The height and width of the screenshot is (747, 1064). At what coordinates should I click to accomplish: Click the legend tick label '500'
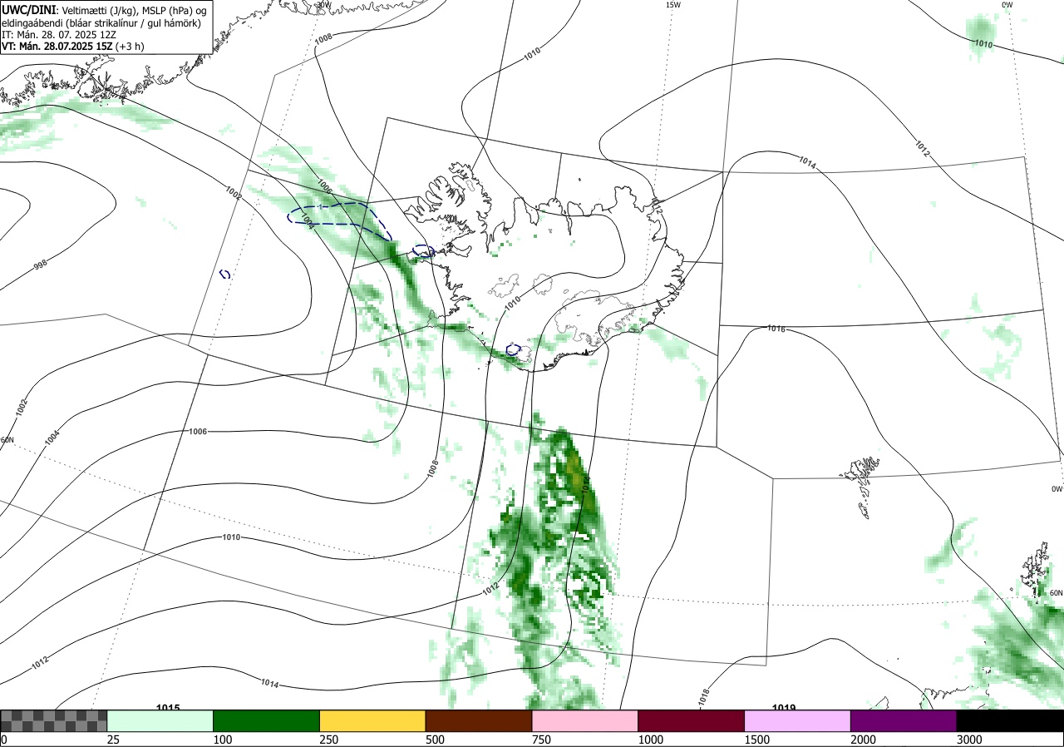tap(435, 740)
